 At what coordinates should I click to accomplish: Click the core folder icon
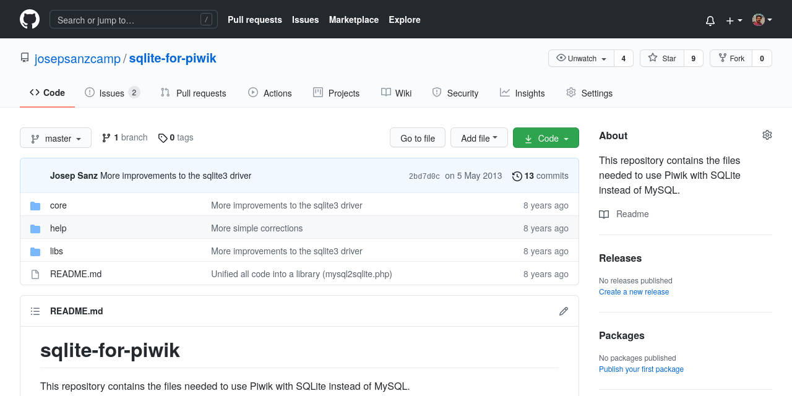point(35,205)
